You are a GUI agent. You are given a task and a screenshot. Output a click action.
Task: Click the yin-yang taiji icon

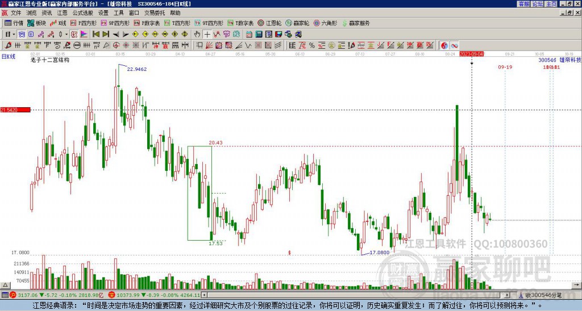click(x=444, y=45)
